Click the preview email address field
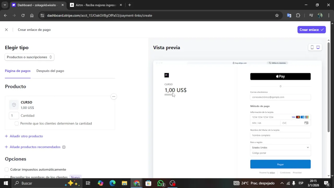The image size is (334, 188). click(280, 97)
